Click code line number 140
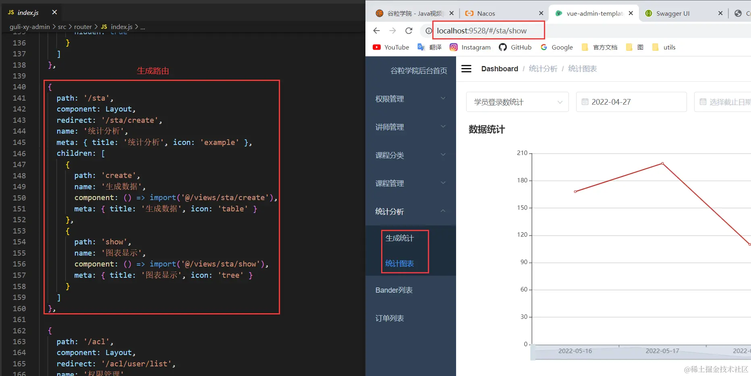Image resolution: width=751 pixels, height=376 pixels. 19,87
